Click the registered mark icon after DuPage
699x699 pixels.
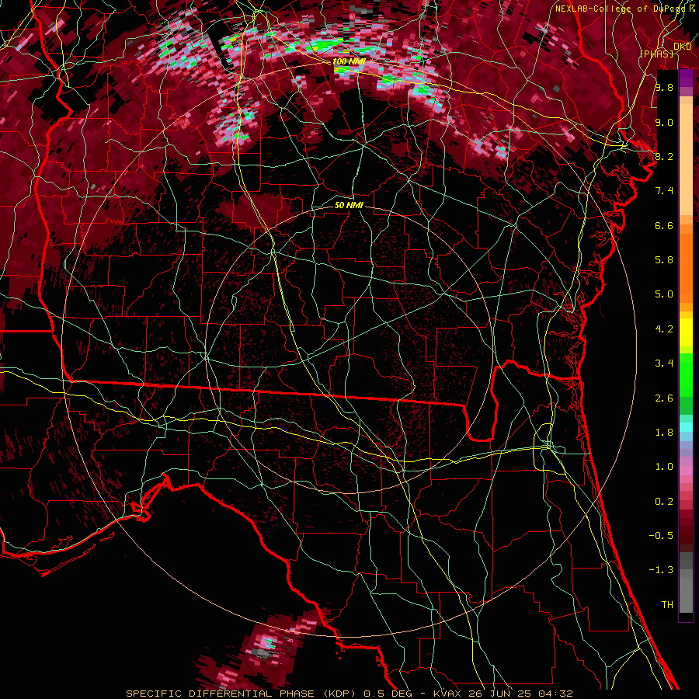tap(692, 8)
